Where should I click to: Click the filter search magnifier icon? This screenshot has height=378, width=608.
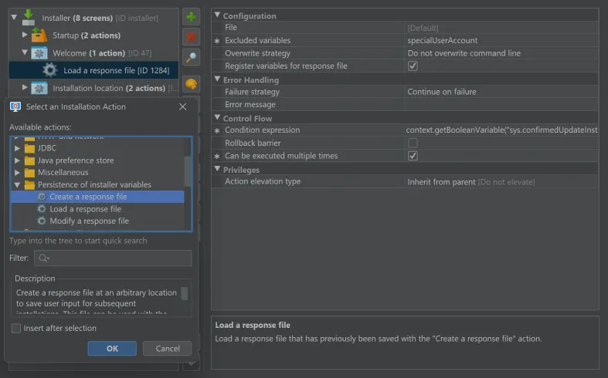pyautogui.click(x=44, y=258)
